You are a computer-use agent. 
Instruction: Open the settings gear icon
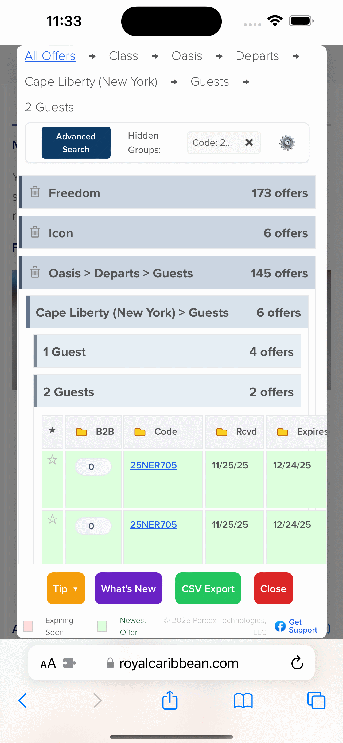tap(287, 143)
